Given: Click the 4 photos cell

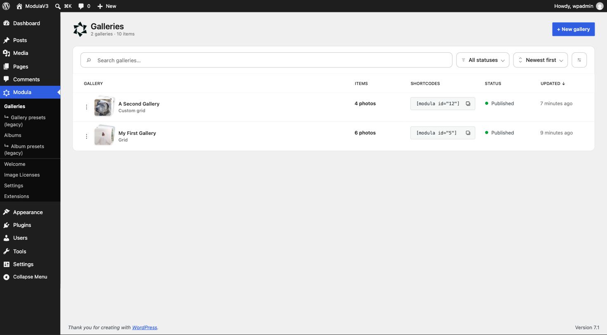Looking at the screenshot, I should [x=365, y=104].
